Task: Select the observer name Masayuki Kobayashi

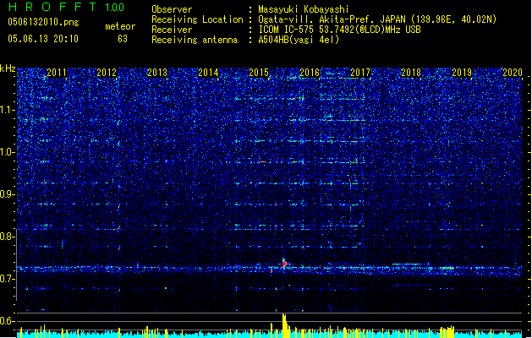Action: click(304, 9)
